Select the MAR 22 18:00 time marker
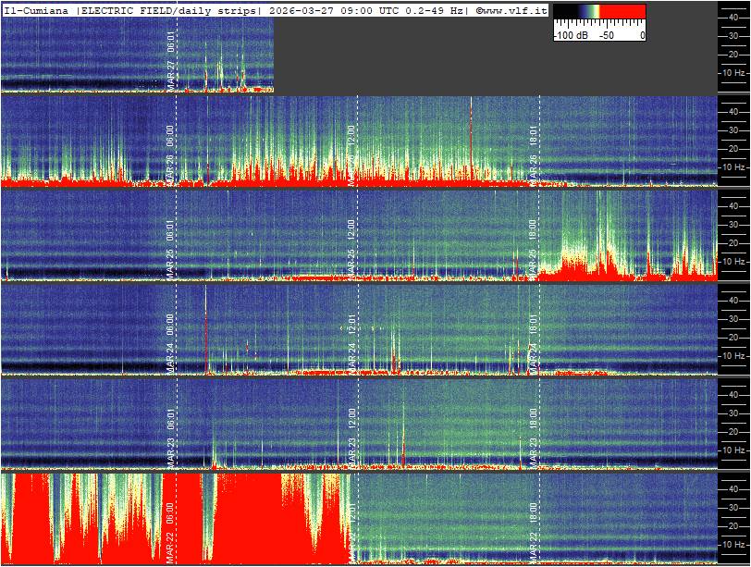Screen dimensions: 751x567 [x=534, y=527]
